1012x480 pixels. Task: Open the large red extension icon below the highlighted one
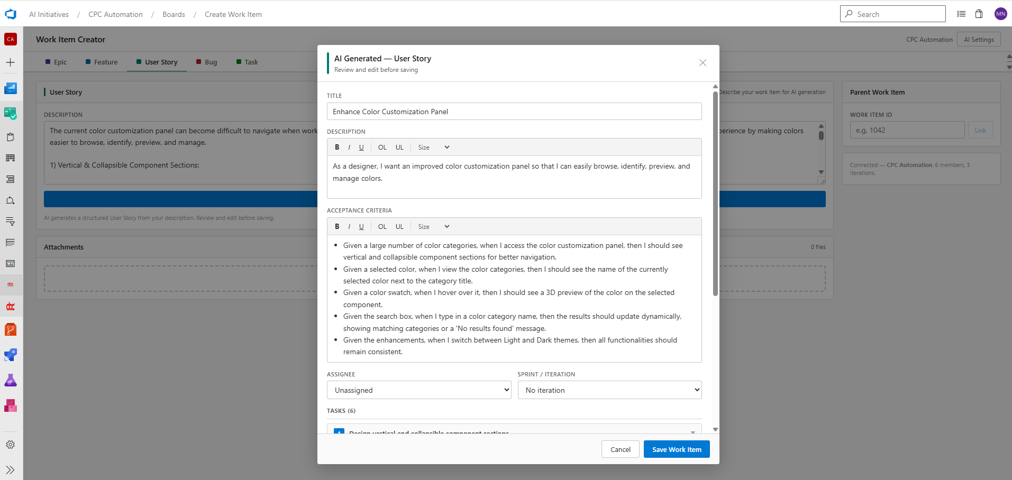point(11,307)
